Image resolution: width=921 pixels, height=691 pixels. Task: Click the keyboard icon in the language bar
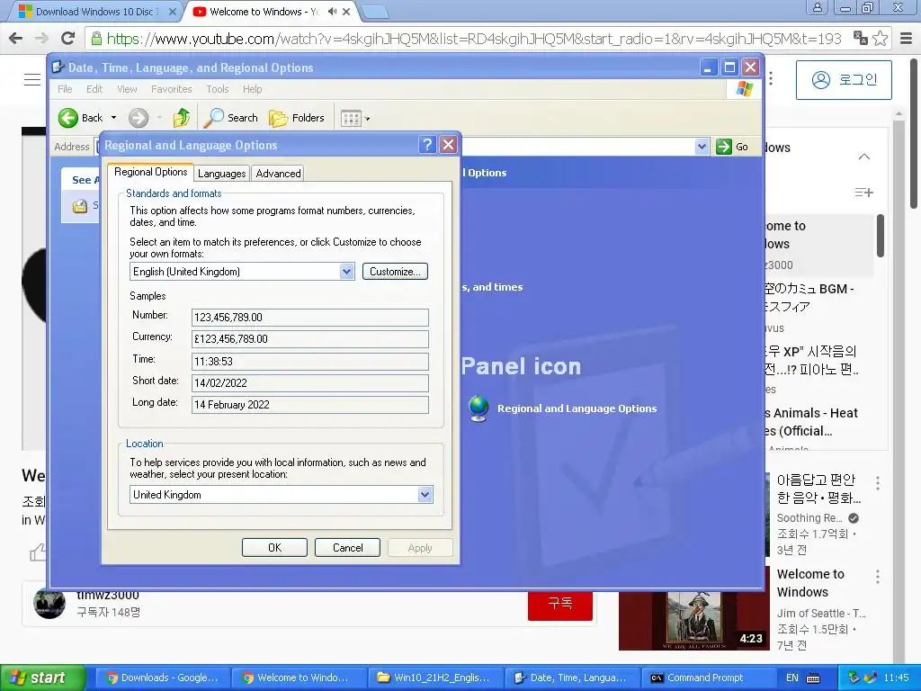(813, 678)
